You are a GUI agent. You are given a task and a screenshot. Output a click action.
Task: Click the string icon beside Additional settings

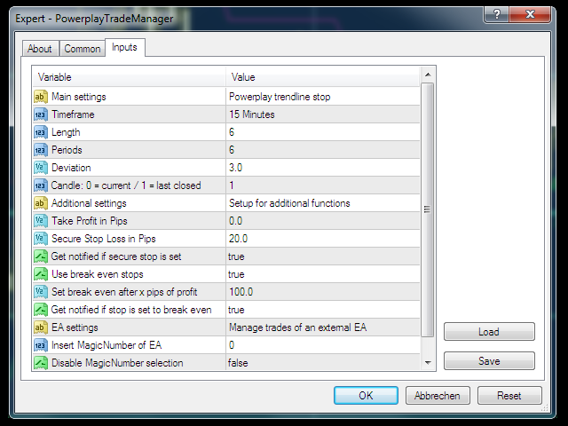[x=41, y=203]
